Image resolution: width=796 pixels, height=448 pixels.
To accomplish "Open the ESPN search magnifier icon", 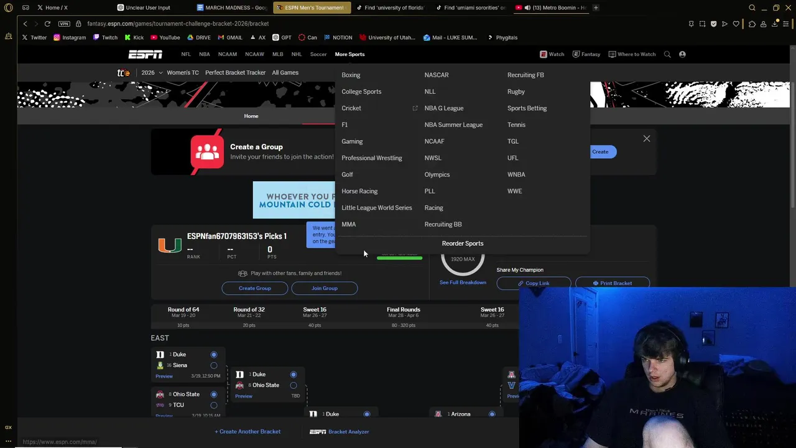I will point(667,54).
